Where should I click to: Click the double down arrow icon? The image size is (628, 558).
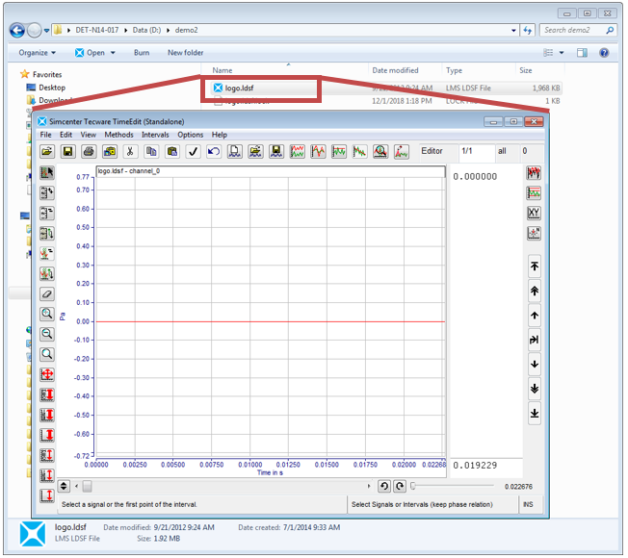tap(535, 389)
